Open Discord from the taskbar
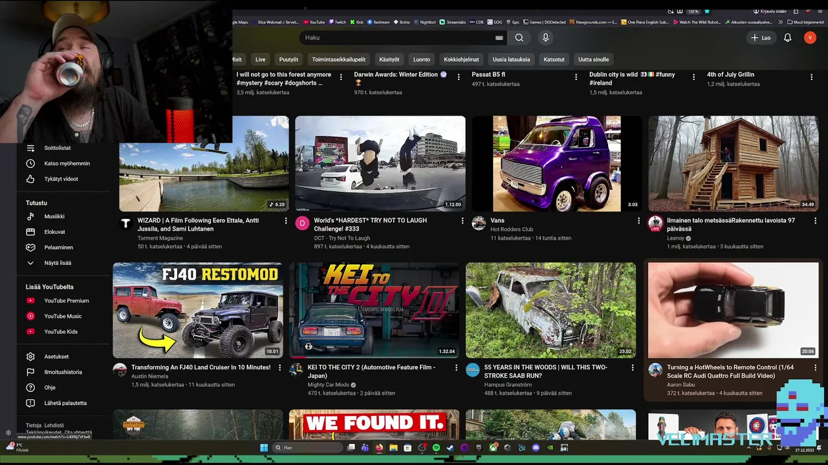 coord(536,448)
